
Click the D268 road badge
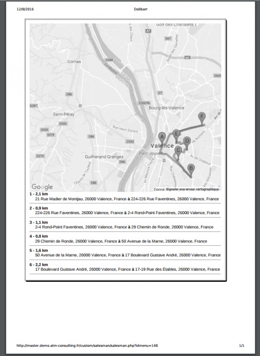pyautogui.click(x=109, y=60)
